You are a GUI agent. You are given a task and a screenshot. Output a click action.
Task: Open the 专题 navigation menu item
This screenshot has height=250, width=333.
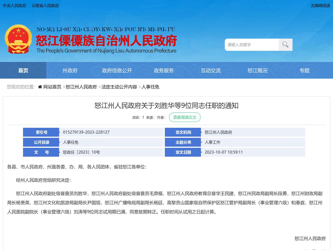[304, 71]
